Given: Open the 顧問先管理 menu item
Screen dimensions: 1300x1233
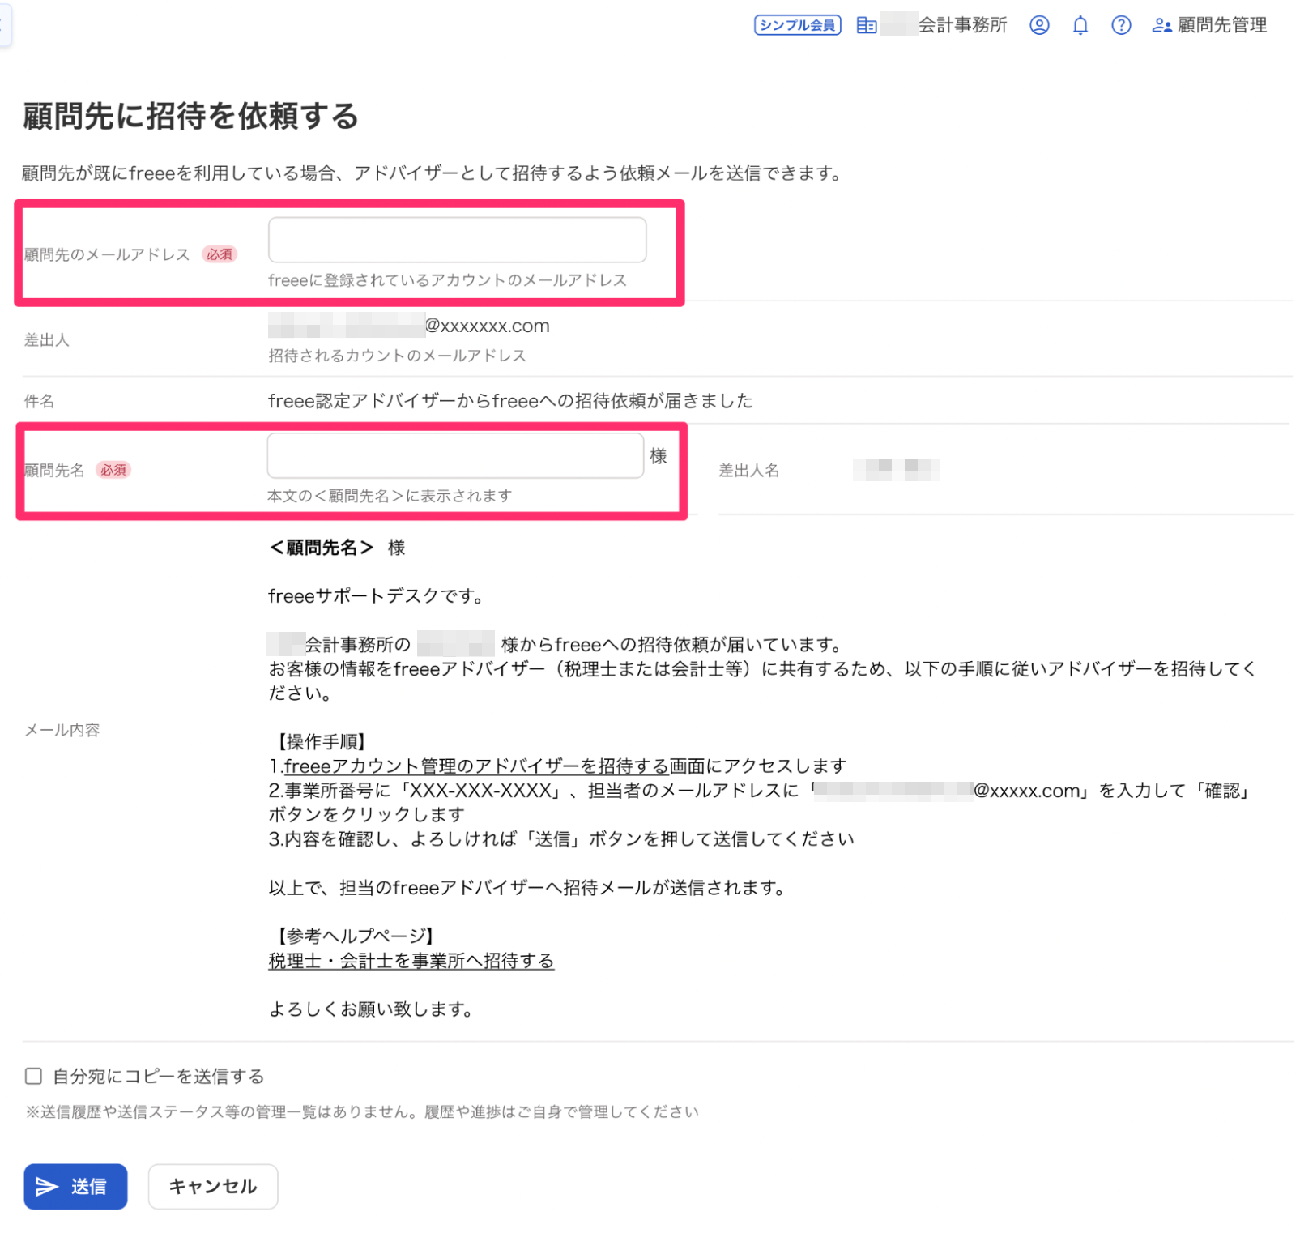Looking at the screenshot, I should pos(1209,25).
